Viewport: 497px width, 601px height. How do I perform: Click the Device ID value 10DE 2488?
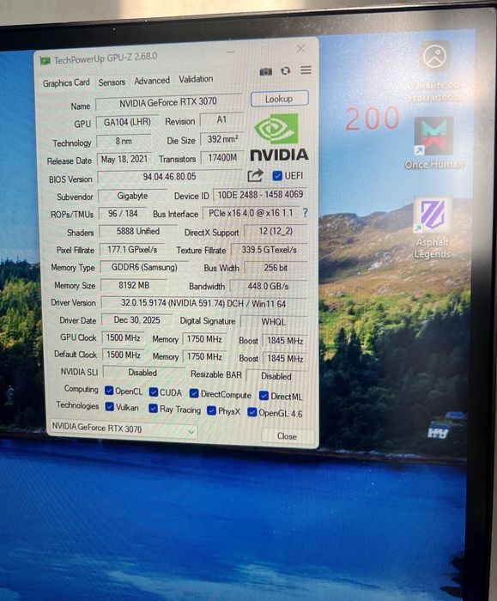pos(260,195)
